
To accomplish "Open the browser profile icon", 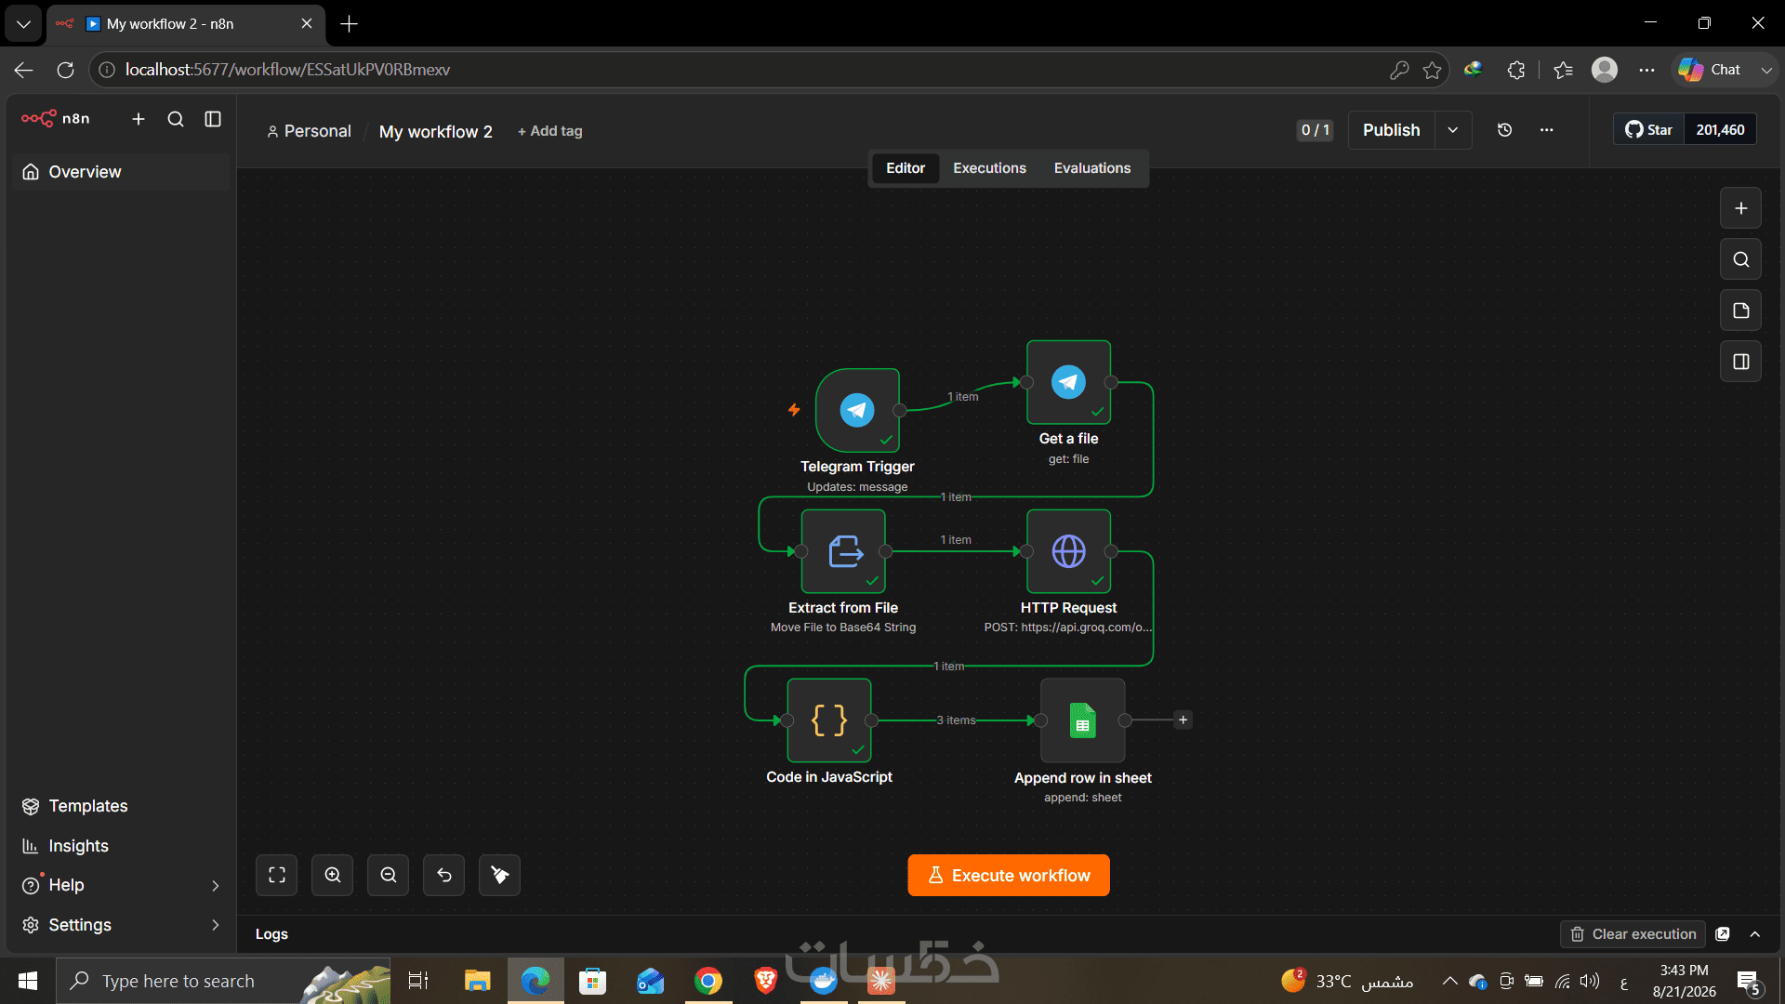I will (1605, 70).
